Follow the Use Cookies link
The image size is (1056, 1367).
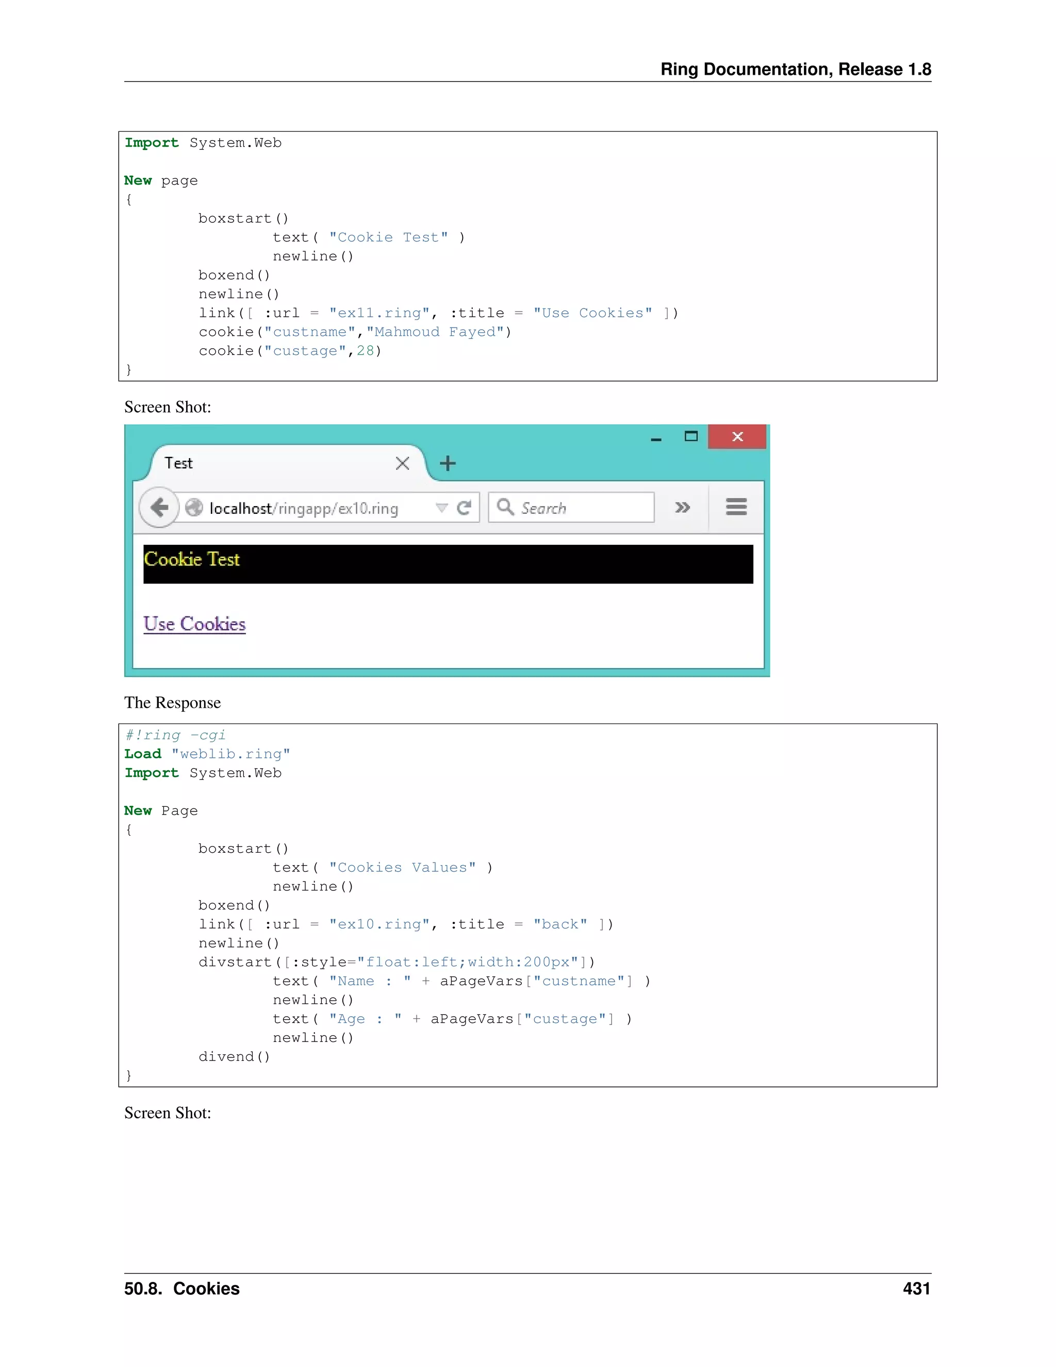click(x=194, y=624)
